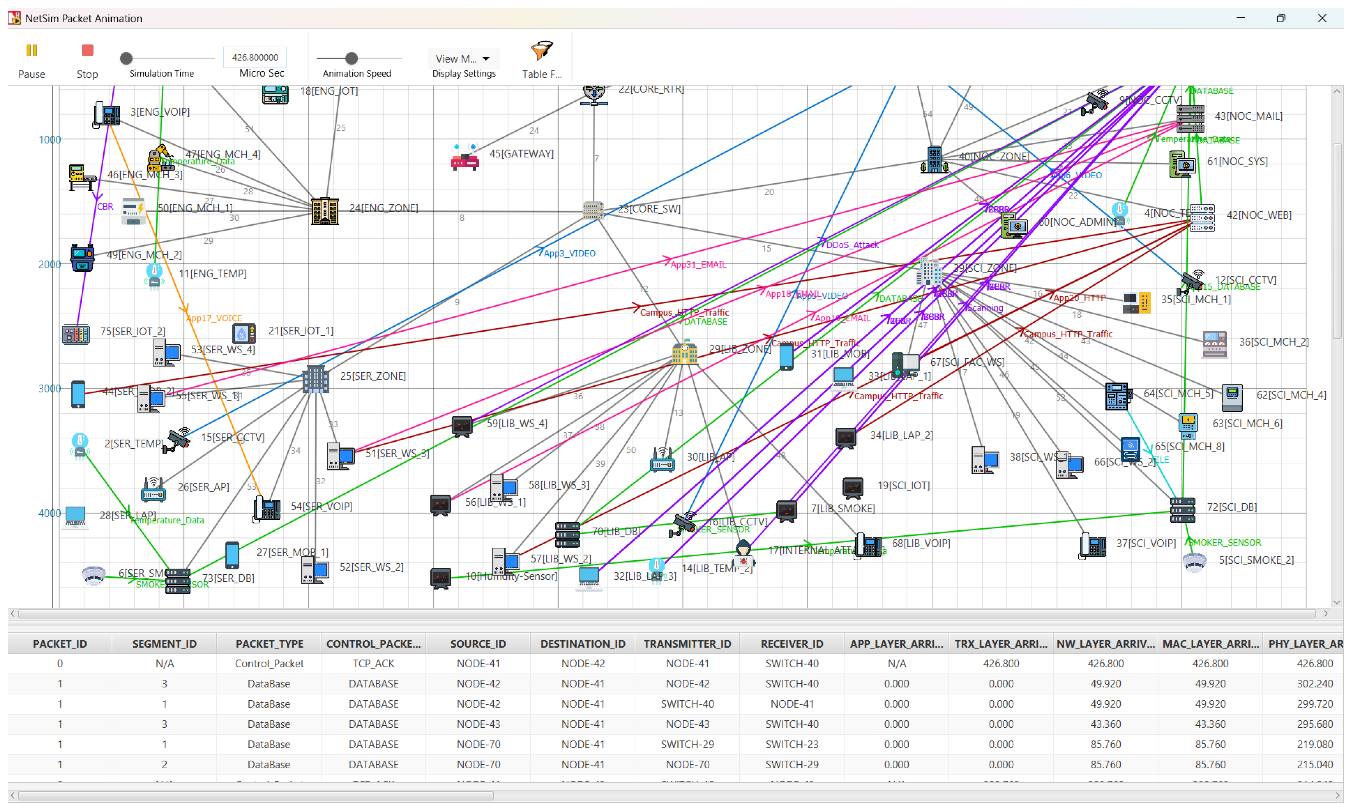Select the 49[ENG_MCH_2] machine icon
Viewport: 1352px width, 811px height.
(83, 257)
